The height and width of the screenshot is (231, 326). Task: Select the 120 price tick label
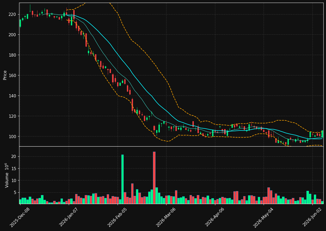tap(12, 116)
